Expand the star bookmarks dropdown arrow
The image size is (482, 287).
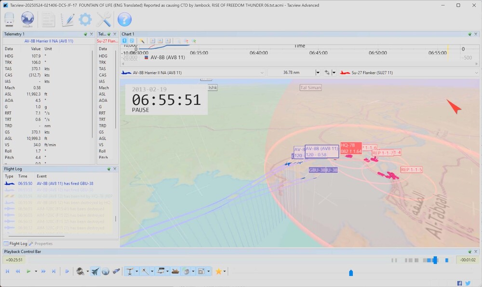point(226,272)
